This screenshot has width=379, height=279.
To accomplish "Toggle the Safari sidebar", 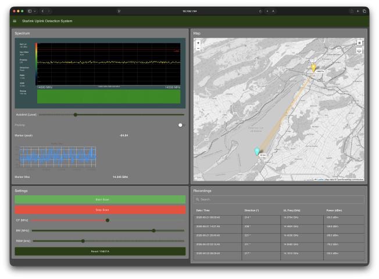I will (x=30, y=11).
